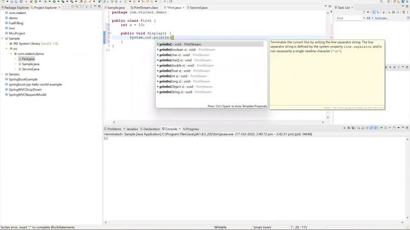Choose println(boolean x) completion proposal
The image size is (410, 230).
[x=187, y=50]
